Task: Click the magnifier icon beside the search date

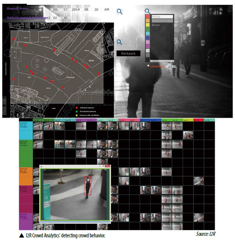Action: (x=119, y=11)
